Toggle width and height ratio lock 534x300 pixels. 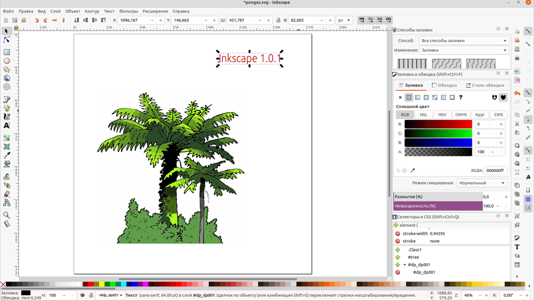pyautogui.click(x=278, y=20)
